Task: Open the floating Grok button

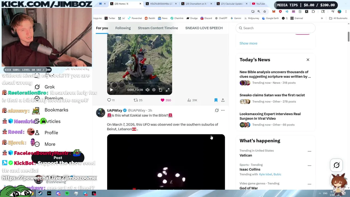Action: click(x=336, y=165)
